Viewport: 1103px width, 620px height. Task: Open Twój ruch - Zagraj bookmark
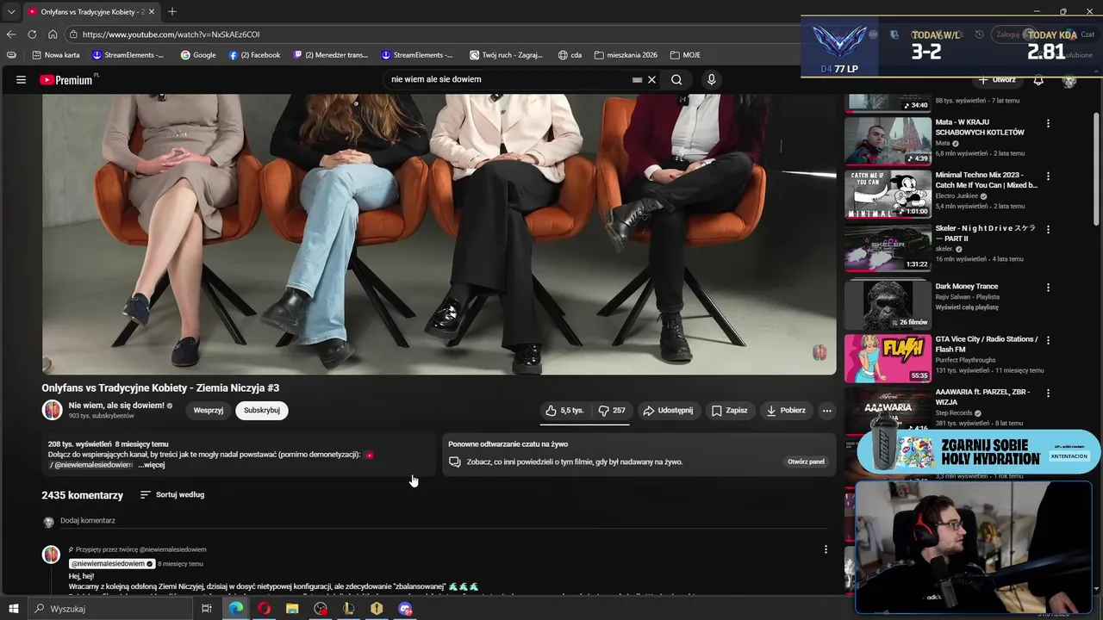[x=506, y=55]
